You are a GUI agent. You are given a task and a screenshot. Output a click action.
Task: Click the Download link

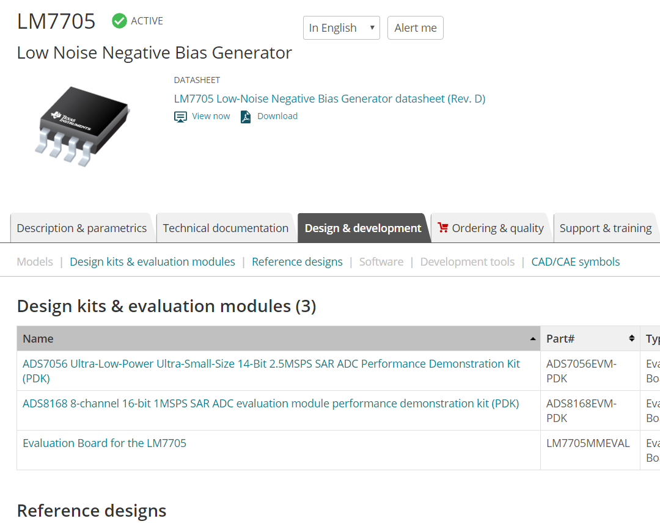pos(277,116)
